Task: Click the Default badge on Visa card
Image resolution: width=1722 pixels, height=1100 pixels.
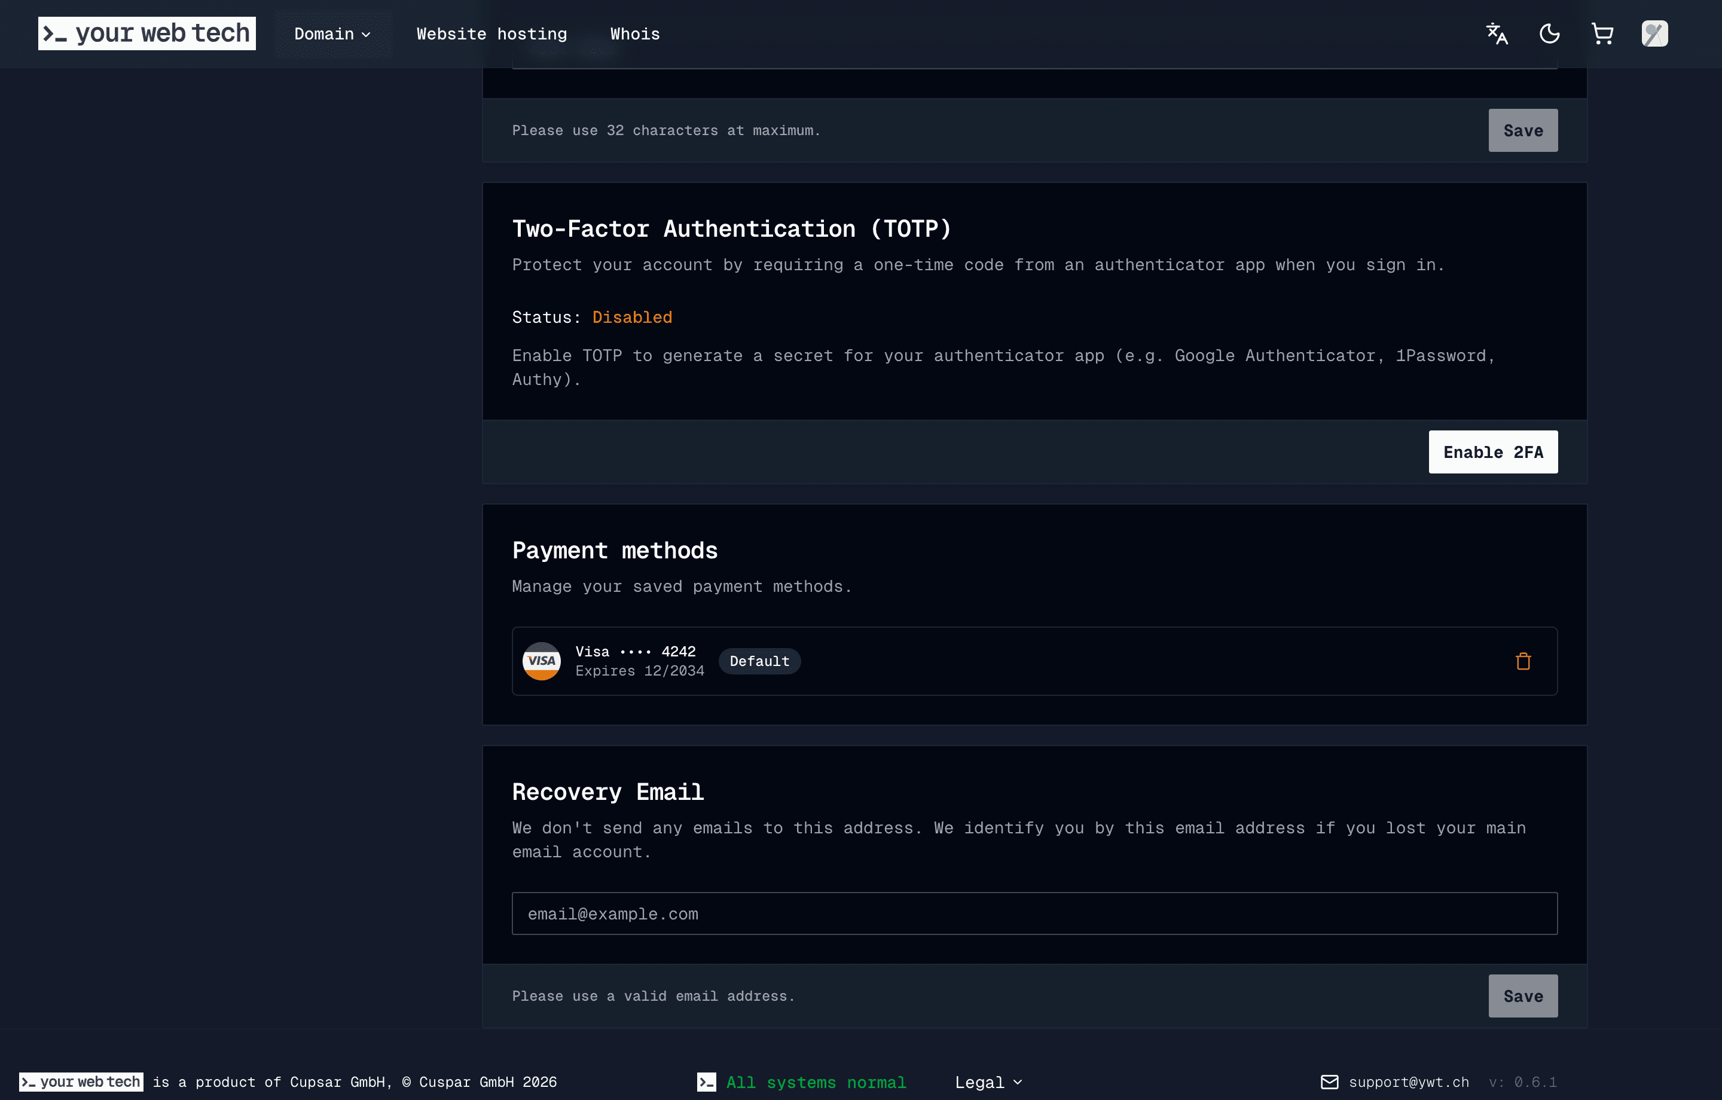Action: click(x=759, y=661)
